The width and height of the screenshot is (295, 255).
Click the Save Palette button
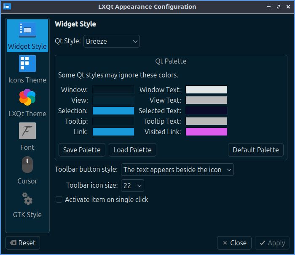(x=82, y=150)
